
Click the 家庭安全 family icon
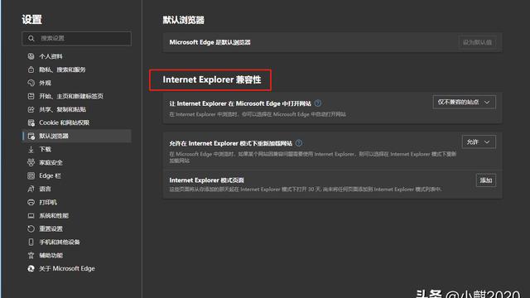click(31, 162)
